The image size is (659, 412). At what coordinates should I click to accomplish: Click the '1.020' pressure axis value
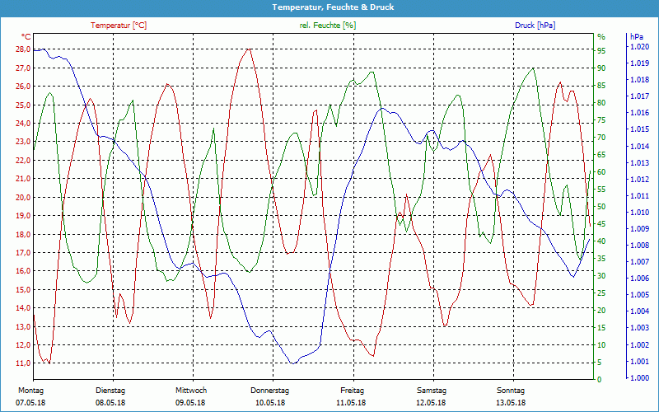pyautogui.click(x=639, y=47)
